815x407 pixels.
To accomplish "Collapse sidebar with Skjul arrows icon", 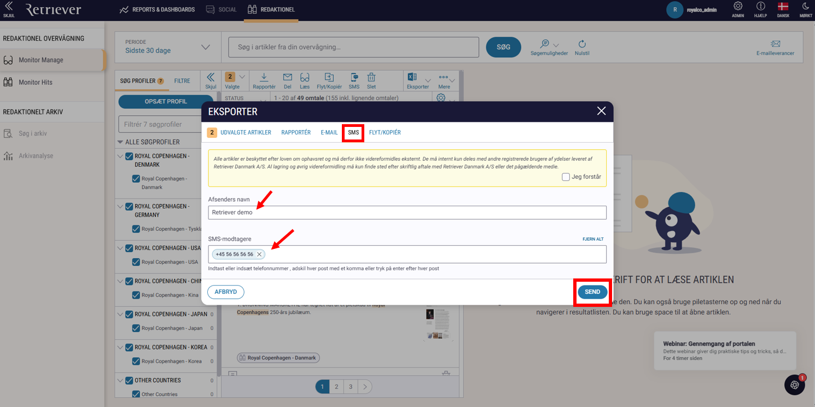I will (9, 7).
